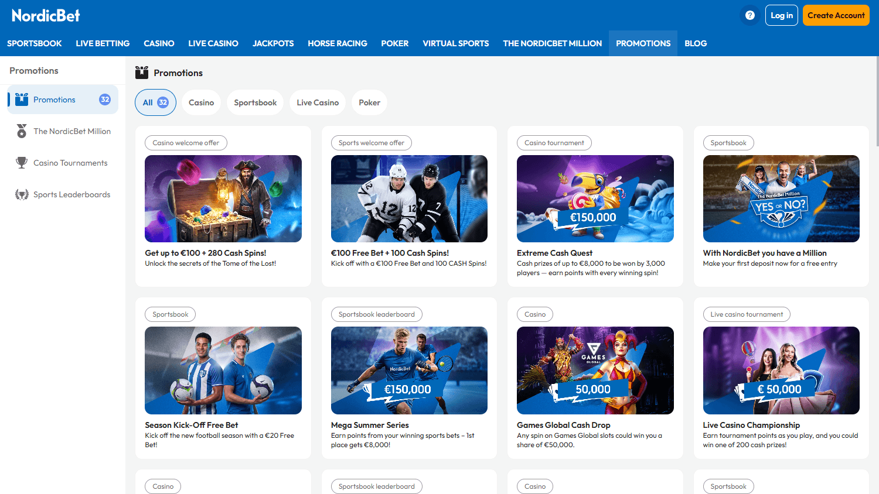Click the 'Casino tournament' tag
The height and width of the screenshot is (494, 879).
554,143
